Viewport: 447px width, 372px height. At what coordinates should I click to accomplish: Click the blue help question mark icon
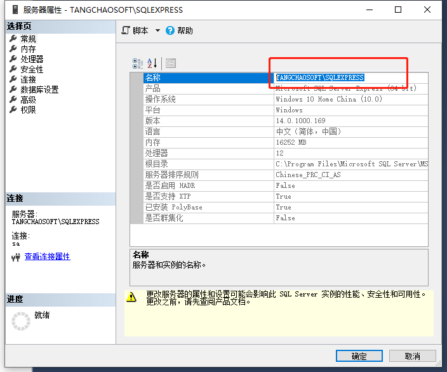click(x=170, y=30)
